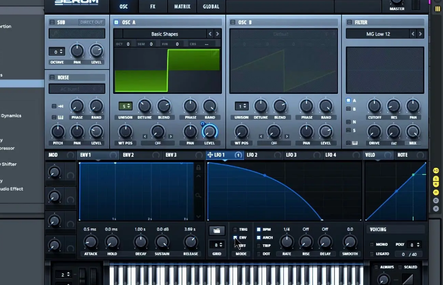Viewport: 443px width, 285px height.
Task: Toggle LFO ANCH checkbox
Action: [x=258, y=237]
